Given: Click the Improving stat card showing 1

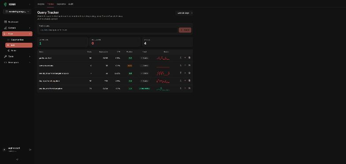Looking at the screenshot, I should click(63, 42).
